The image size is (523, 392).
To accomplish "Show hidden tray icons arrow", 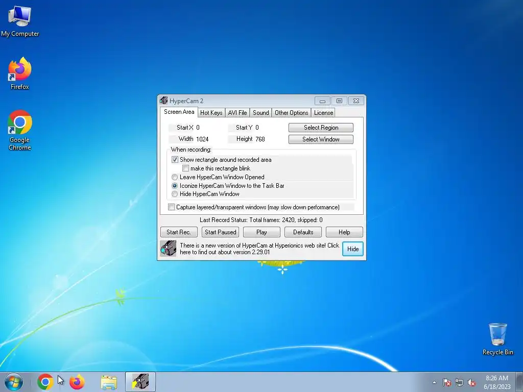I will (434, 382).
